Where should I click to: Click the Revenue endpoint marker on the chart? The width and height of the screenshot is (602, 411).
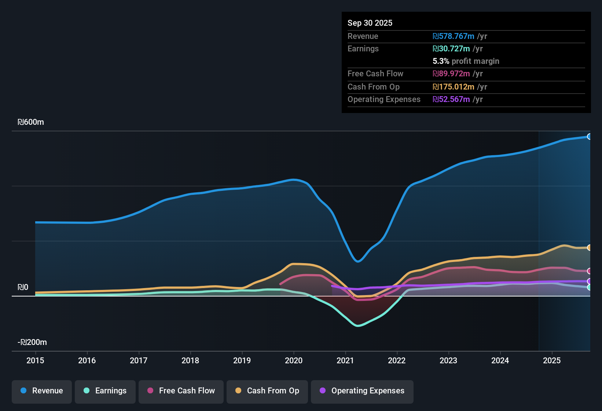[590, 137]
